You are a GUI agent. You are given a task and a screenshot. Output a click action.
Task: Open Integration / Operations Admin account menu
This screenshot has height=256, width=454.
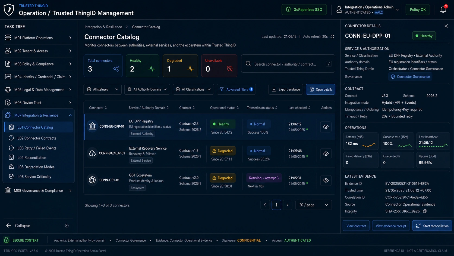tap(368, 10)
